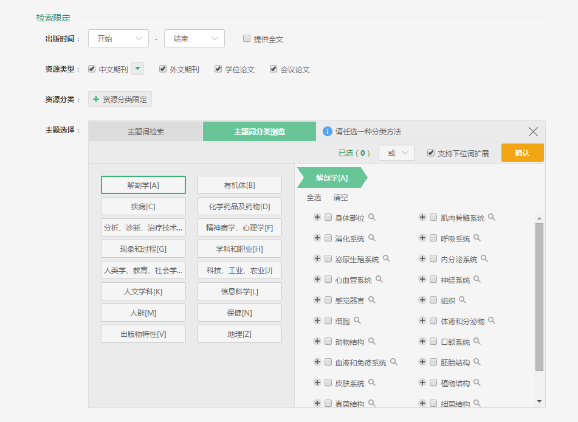Viewport: 578px width, 422px height.
Task: Click the search icon next to 血液和免疫系统
Action: coord(394,362)
